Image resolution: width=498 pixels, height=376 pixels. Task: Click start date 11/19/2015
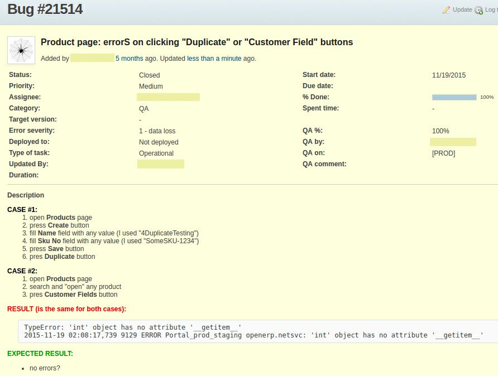(x=449, y=75)
